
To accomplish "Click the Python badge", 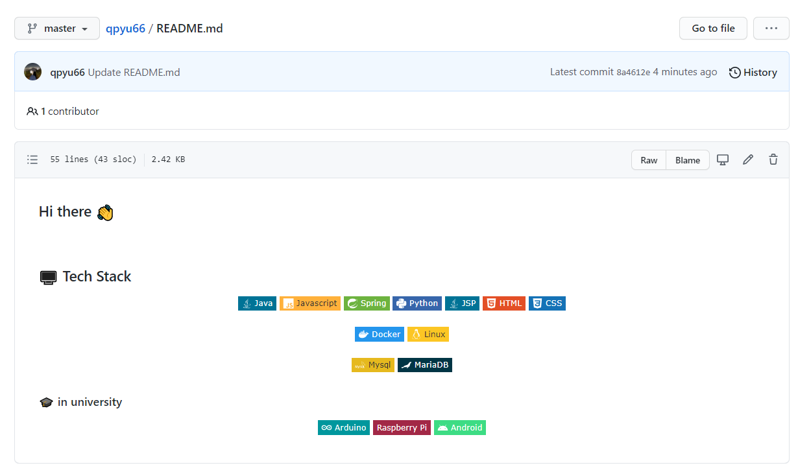I will 417,303.
